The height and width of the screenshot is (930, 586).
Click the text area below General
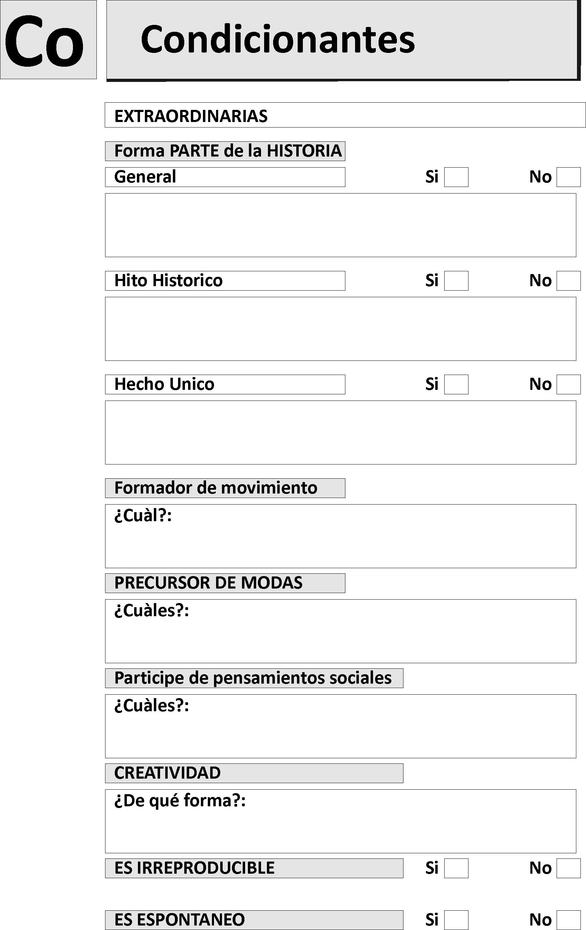tap(340, 225)
